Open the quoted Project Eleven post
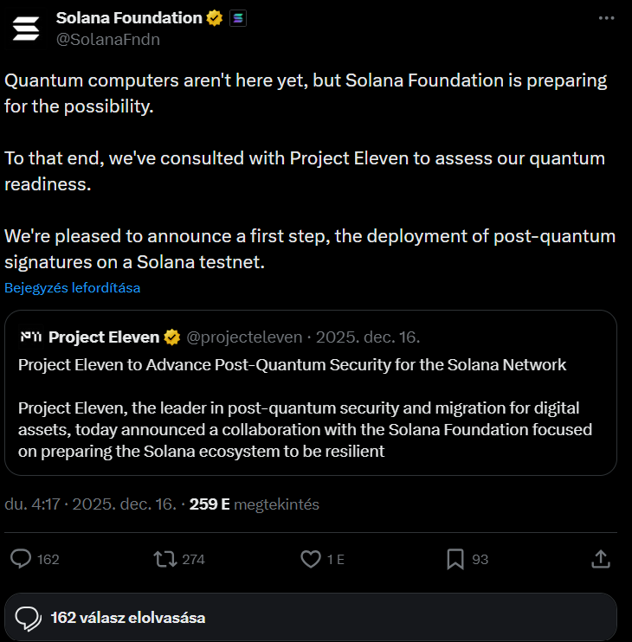The width and height of the screenshot is (632, 642). pyautogui.click(x=310, y=407)
